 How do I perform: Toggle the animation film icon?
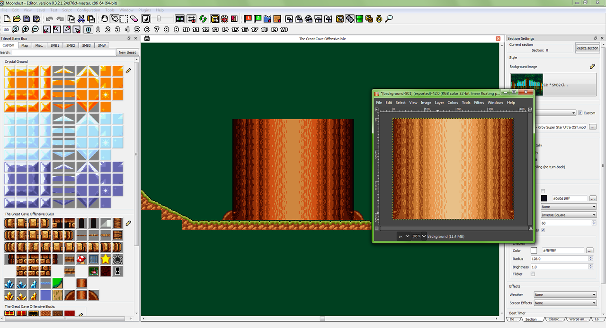coord(180,19)
